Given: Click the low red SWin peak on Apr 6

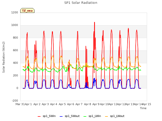Looking at the screenshot, I should tap(69, 60).
